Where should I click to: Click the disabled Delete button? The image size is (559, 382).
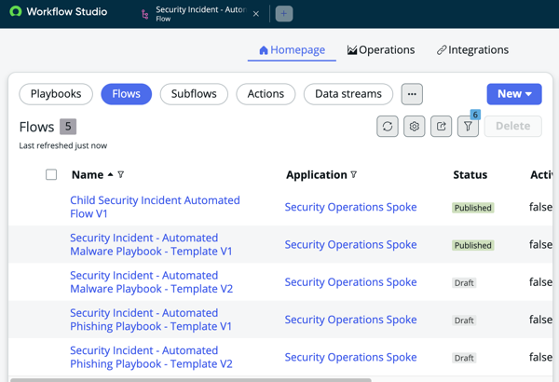513,127
